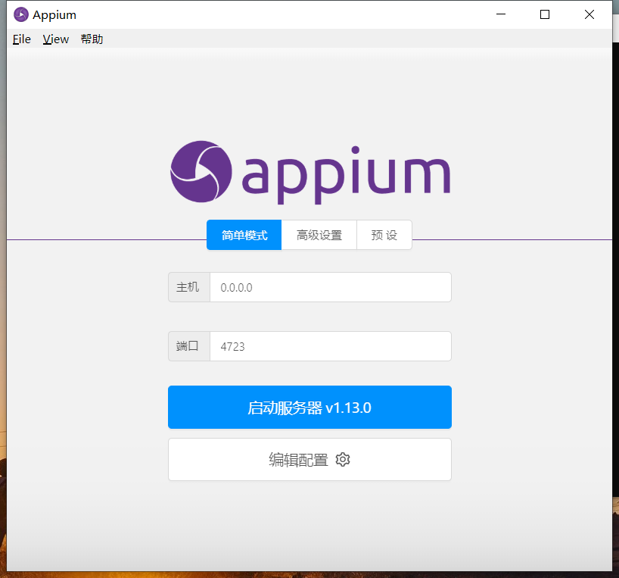This screenshot has width=619, height=578.
Task: Switch to the 高级设置 tab
Action: tap(319, 235)
